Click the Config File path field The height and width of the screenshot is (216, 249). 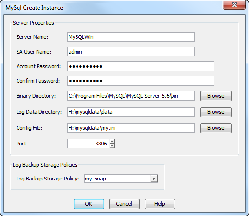point(131,128)
